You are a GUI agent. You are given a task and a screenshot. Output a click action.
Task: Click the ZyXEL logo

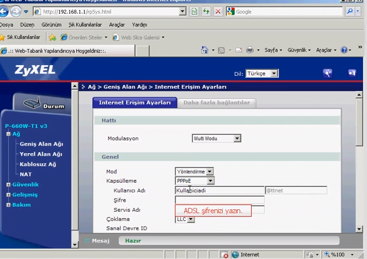(35, 70)
